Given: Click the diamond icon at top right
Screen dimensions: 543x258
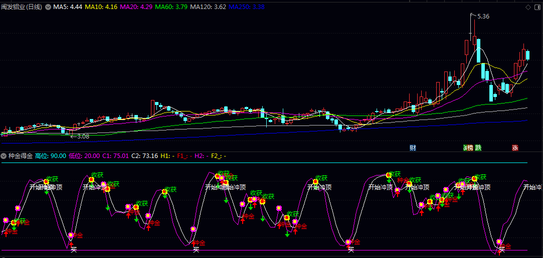Looking at the screenshot, I should [x=528, y=7].
